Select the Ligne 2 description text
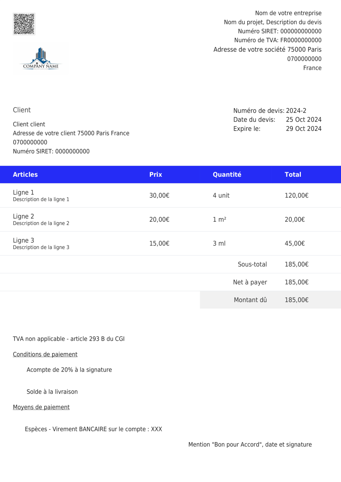The width and height of the screenshot is (341, 482). (x=41, y=223)
